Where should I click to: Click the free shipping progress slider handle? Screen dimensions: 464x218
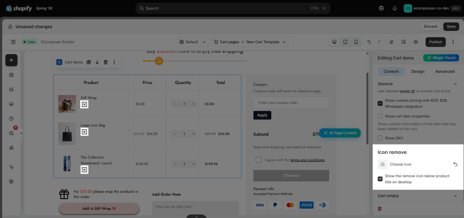[159, 61]
